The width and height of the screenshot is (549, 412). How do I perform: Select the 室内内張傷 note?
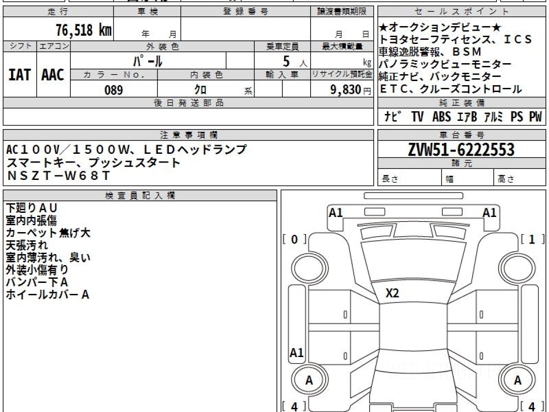31,221
